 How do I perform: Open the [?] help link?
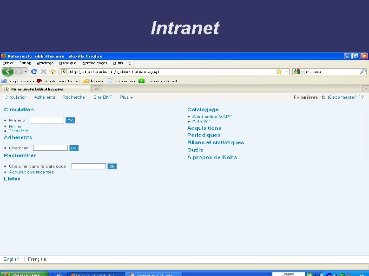[362, 97]
